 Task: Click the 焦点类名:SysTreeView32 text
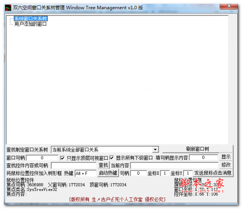tap(32, 189)
